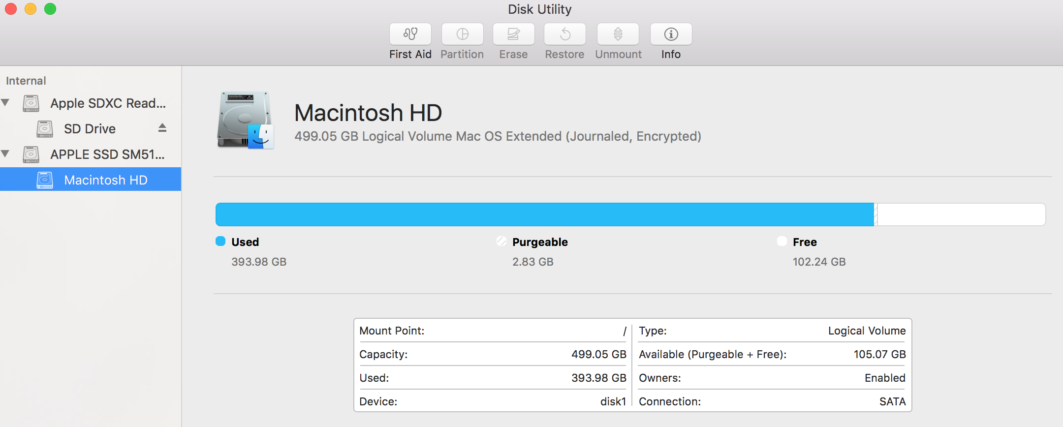1063x427 pixels.
Task: Click the Owners Enabled value
Action: pos(885,378)
